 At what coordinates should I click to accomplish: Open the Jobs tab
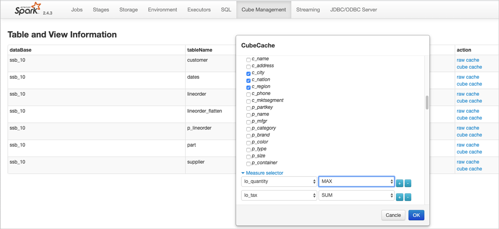(77, 10)
